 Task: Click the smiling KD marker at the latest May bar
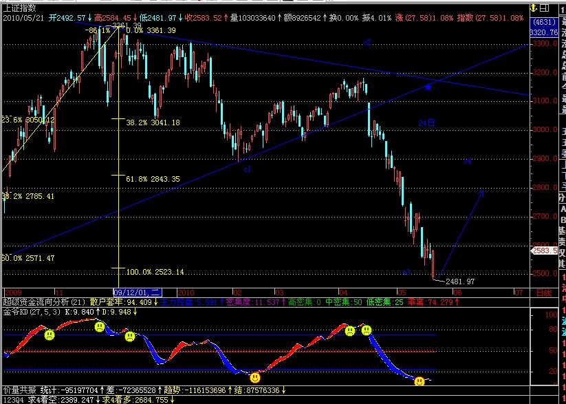[419, 381]
